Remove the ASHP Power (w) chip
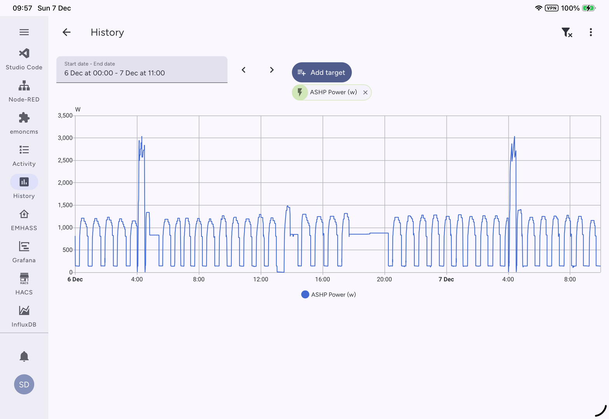The image size is (609, 419). click(x=365, y=92)
